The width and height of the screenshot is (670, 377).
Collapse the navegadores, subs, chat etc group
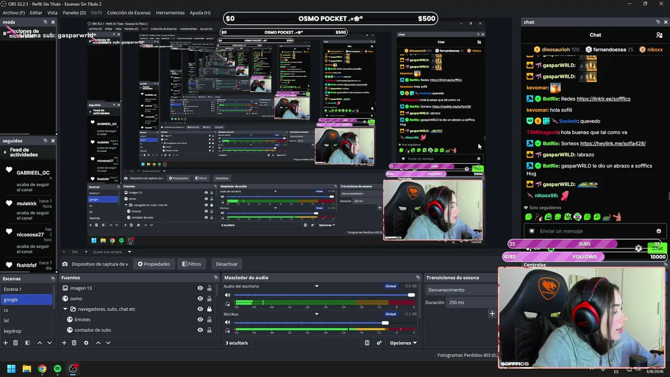(65, 309)
